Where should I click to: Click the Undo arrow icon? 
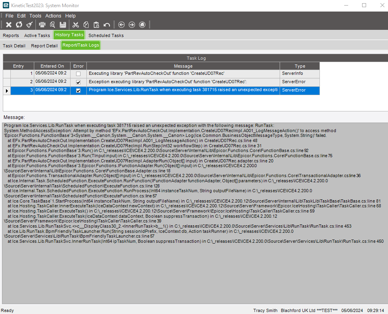point(106,25)
